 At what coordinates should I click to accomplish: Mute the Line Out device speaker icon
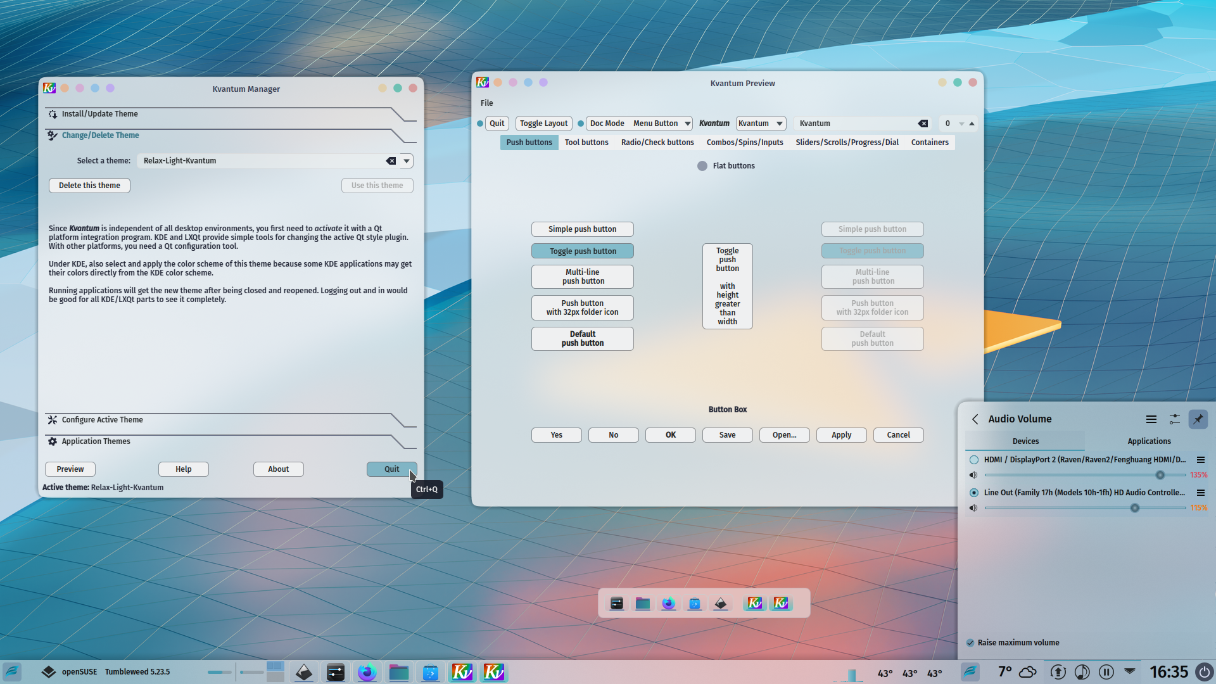pos(973,508)
